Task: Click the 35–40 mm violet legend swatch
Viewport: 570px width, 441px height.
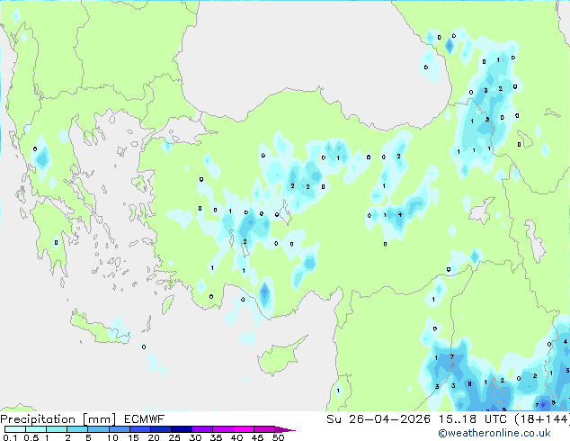Action: 223,429
